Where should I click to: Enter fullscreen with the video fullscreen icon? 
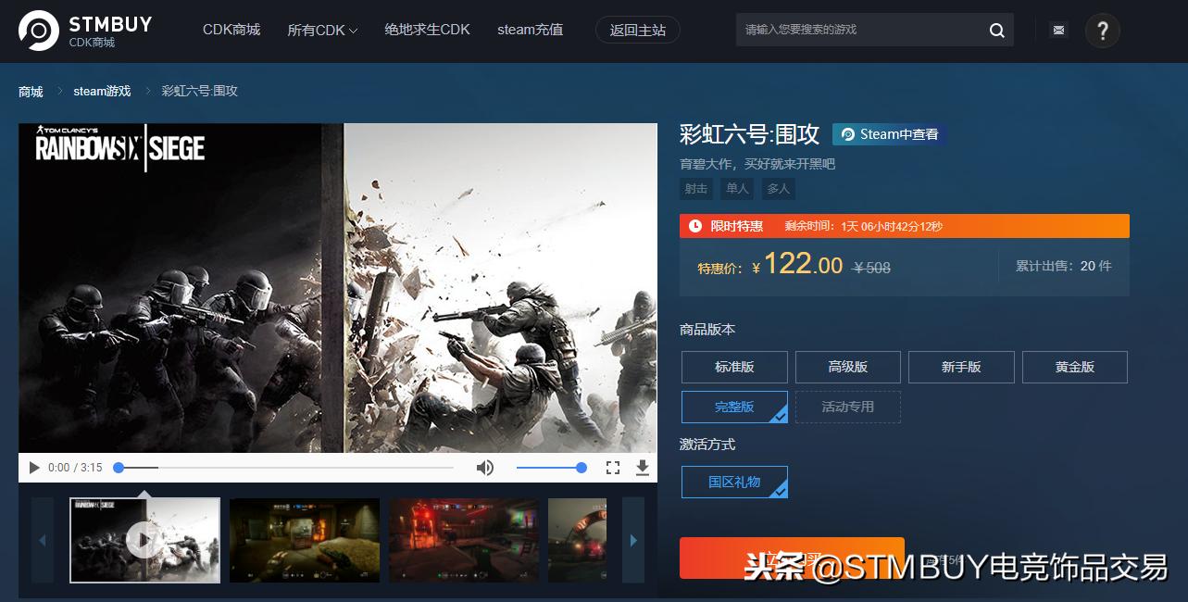(612, 468)
